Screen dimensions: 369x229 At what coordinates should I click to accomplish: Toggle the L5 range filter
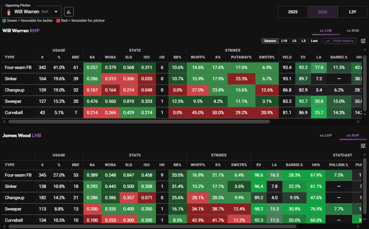point(294,41)
